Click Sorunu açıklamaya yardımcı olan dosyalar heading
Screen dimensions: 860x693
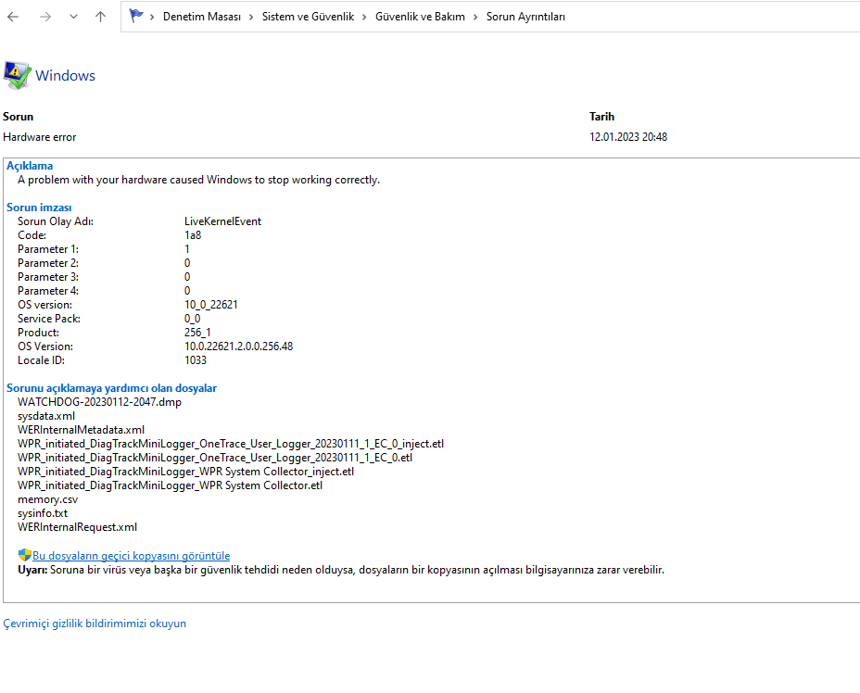(111, 388)
